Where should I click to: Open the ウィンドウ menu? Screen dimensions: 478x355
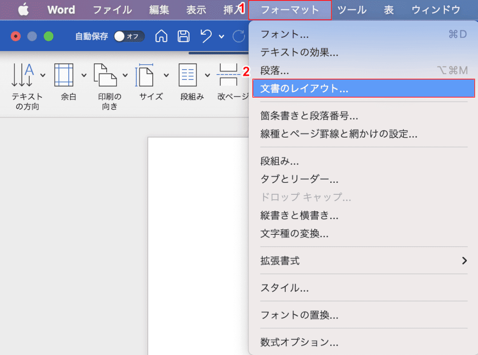[x=436, y=10]
